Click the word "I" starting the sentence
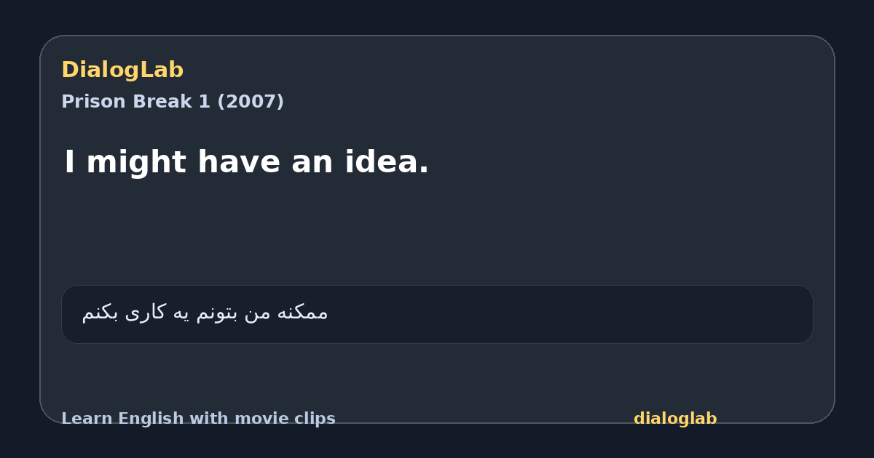The image size is (874, 458). [70, 162]
